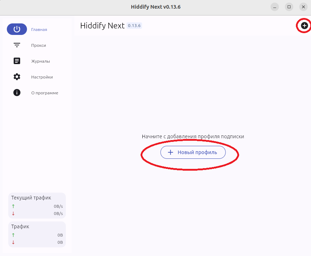Click the Новый профиль button

pos(193,152)
